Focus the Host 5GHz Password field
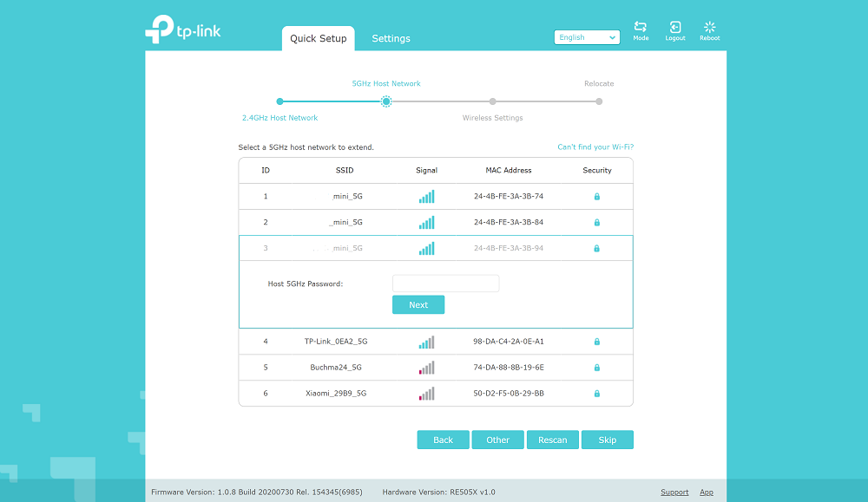Screen dimensions: 868x502 coord(445,284)
